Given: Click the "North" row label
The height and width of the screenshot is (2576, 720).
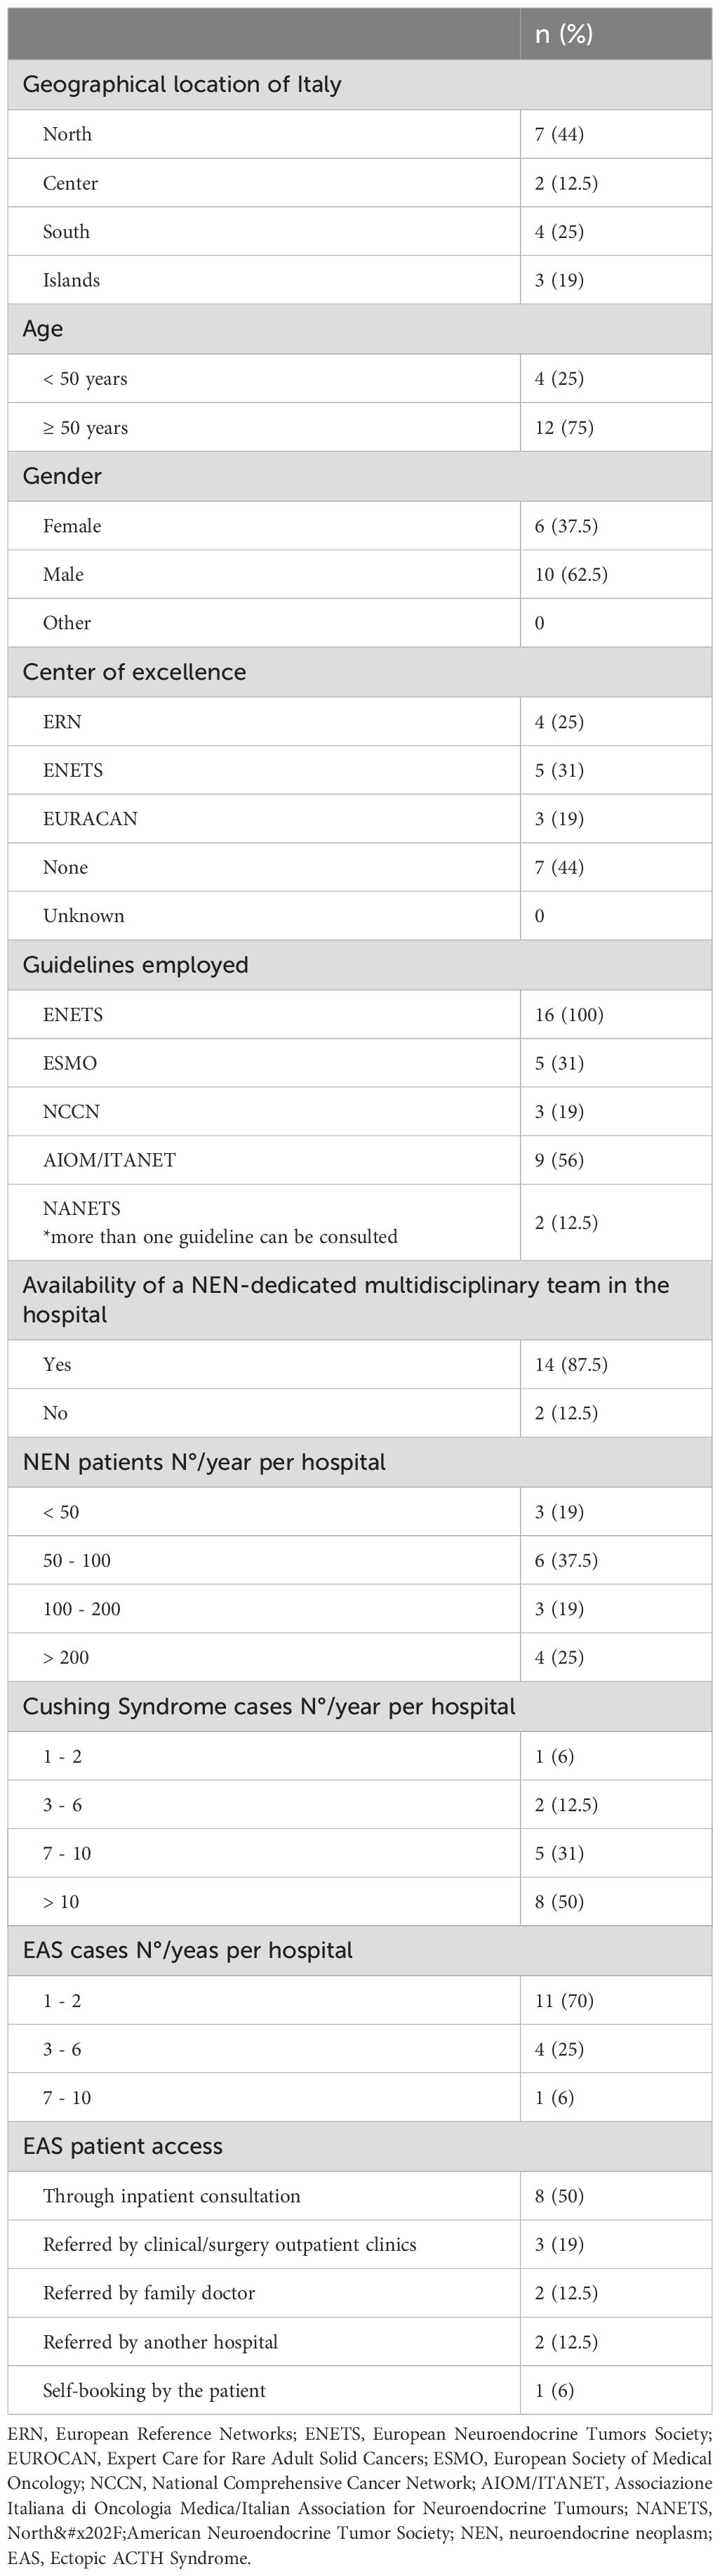Looking at the screenshot, I should point(67,134).
